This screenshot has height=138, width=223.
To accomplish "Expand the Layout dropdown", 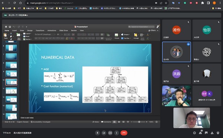I will click(27, 33).
